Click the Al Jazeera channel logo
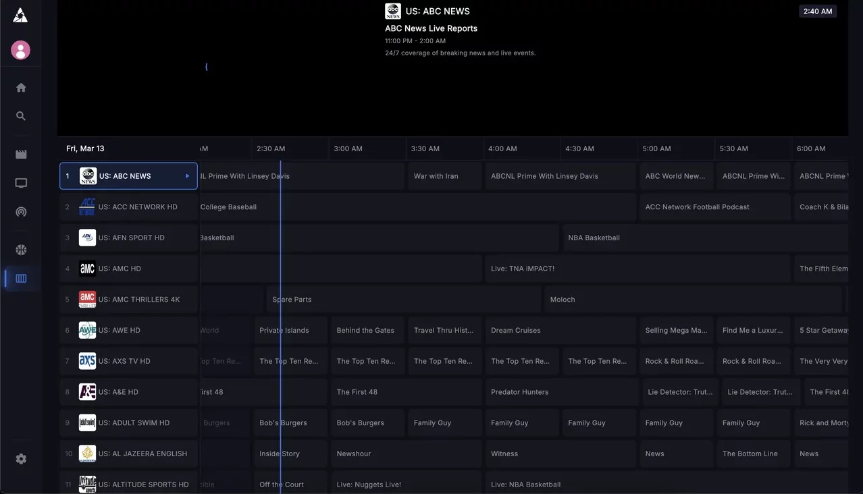863x494 pixels. point(87,454)
